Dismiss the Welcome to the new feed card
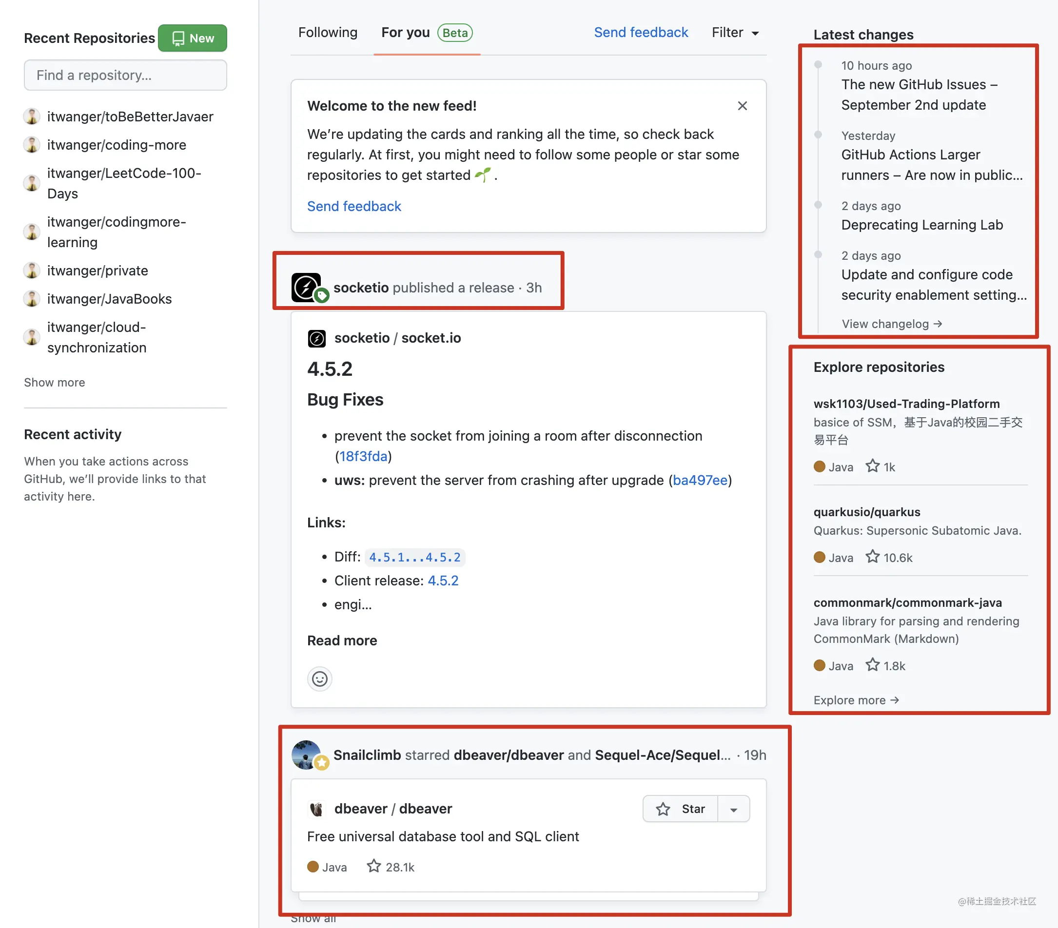 coord(742,106)
